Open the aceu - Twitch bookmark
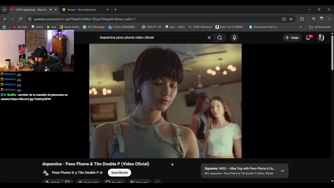Viewport: 334px width, 188px height. pos(175,27)
